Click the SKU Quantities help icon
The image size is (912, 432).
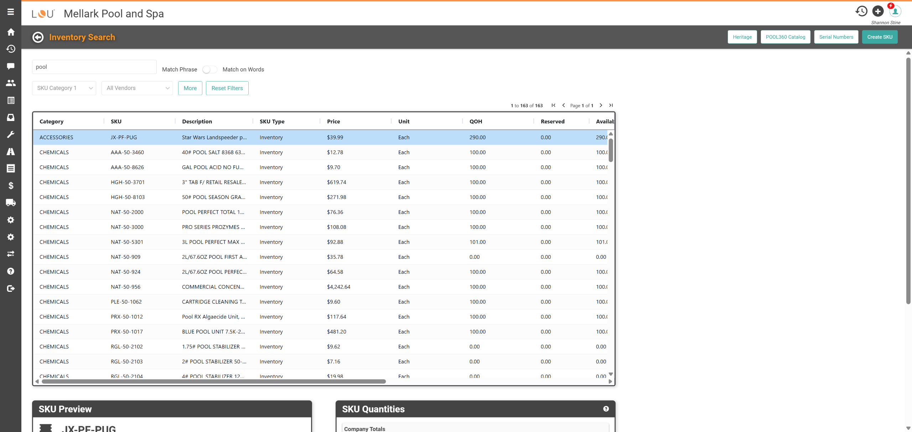tap(606, 409)
